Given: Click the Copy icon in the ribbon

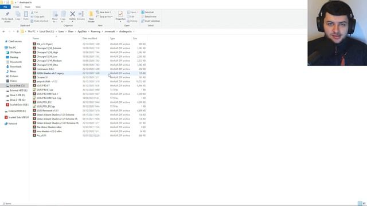Looking at the screenshot, I should 18,14.
